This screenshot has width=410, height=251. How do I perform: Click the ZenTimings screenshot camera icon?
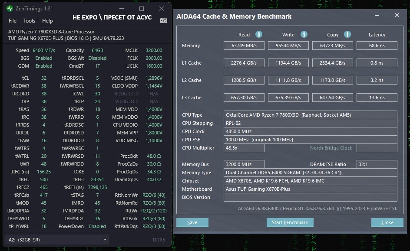coord(164,20)
